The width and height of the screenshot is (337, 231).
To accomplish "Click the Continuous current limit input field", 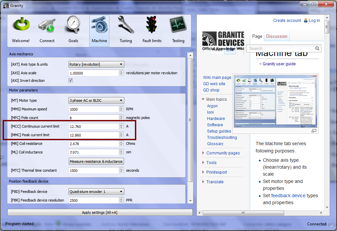I will point(93,126).
